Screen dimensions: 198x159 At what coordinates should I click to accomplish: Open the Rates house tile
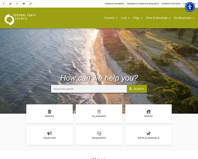click(148, 114)
